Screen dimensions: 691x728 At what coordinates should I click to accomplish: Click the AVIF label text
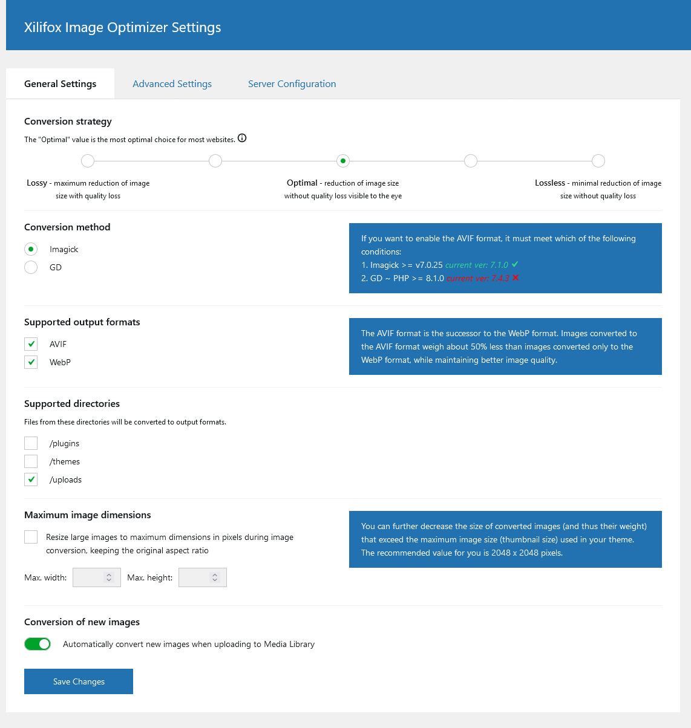pos(58,344)
